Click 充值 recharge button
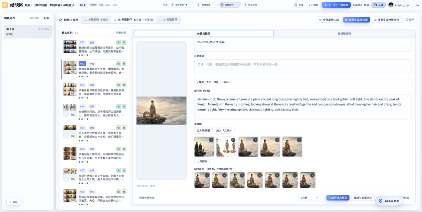This screenshot has width=422, height=212. [x=378, y=5]
